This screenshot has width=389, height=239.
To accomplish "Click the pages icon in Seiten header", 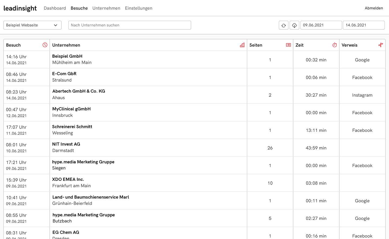I will click(x=289, y=45).
